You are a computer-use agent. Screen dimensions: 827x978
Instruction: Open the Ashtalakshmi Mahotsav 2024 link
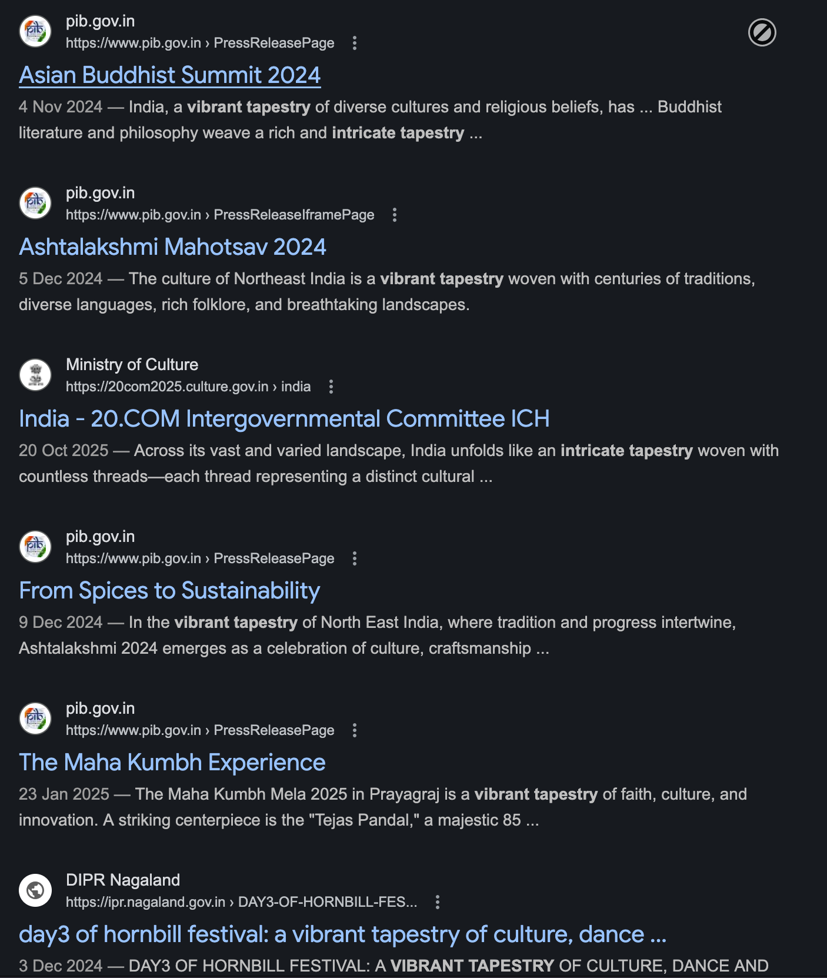[172, 247]
